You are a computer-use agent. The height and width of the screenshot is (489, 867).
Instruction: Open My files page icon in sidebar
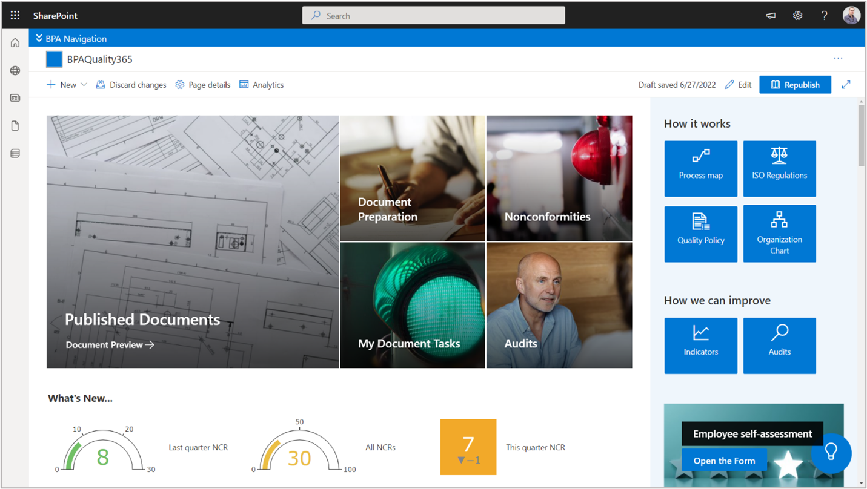tap(15, 126)
